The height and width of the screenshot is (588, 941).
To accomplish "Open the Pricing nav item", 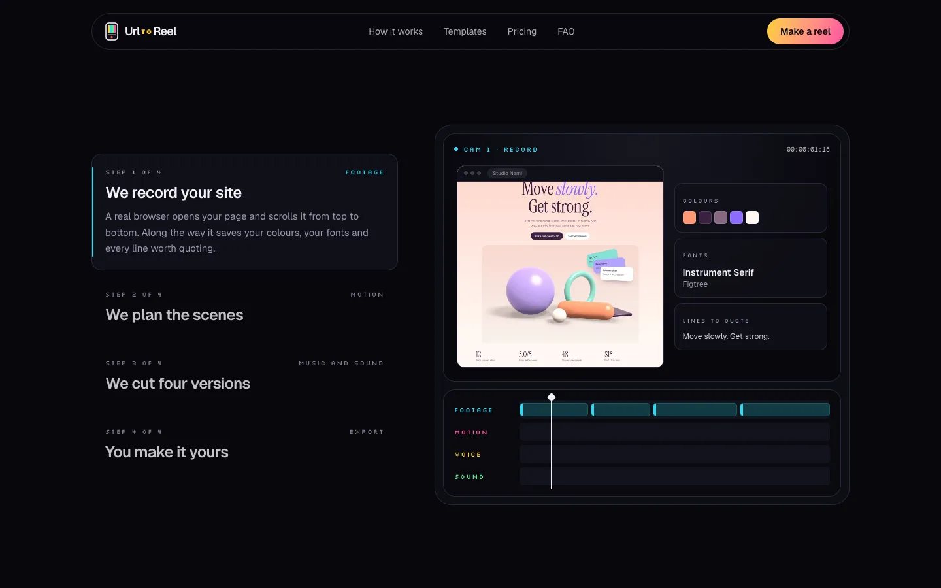I will point(522,31).
